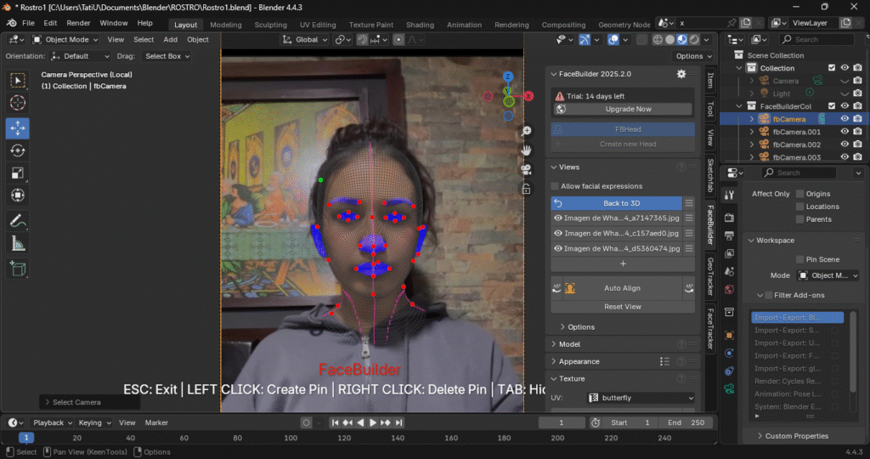870x459 pixels.
Task: Click the Auto Align button
Action: [622, 288]
